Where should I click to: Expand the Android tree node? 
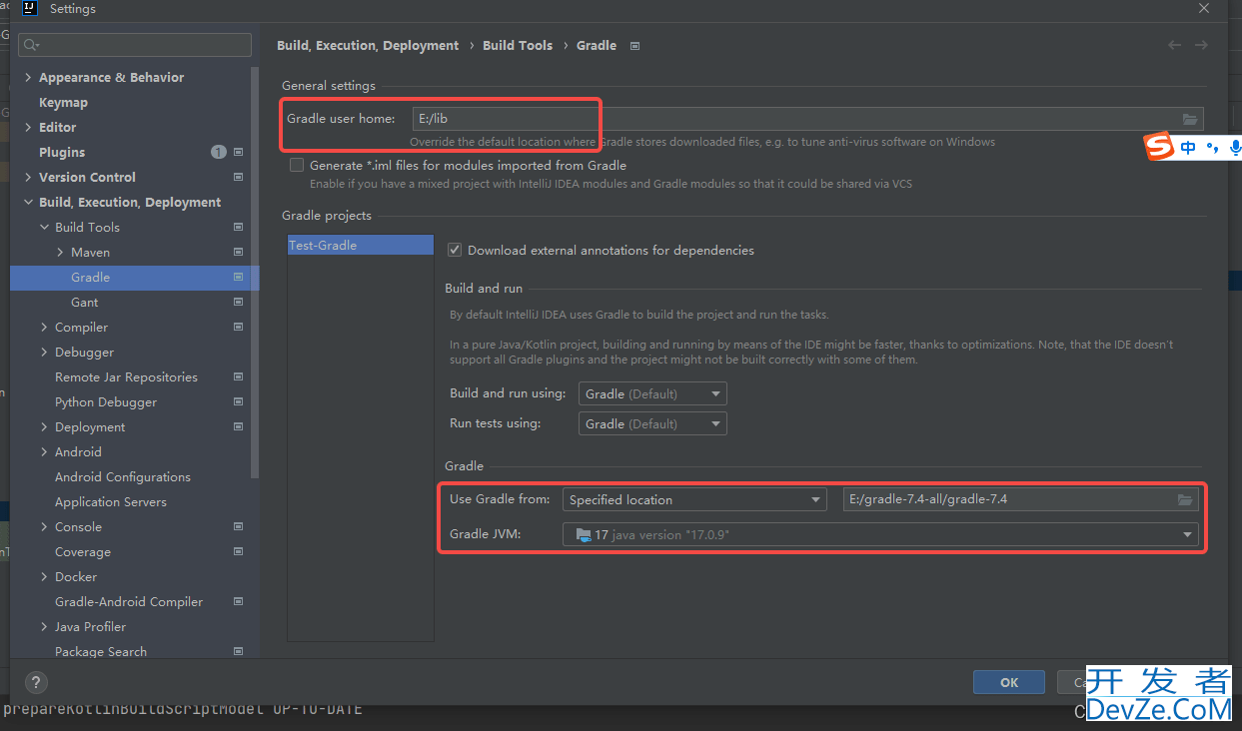tap(44, 451)
